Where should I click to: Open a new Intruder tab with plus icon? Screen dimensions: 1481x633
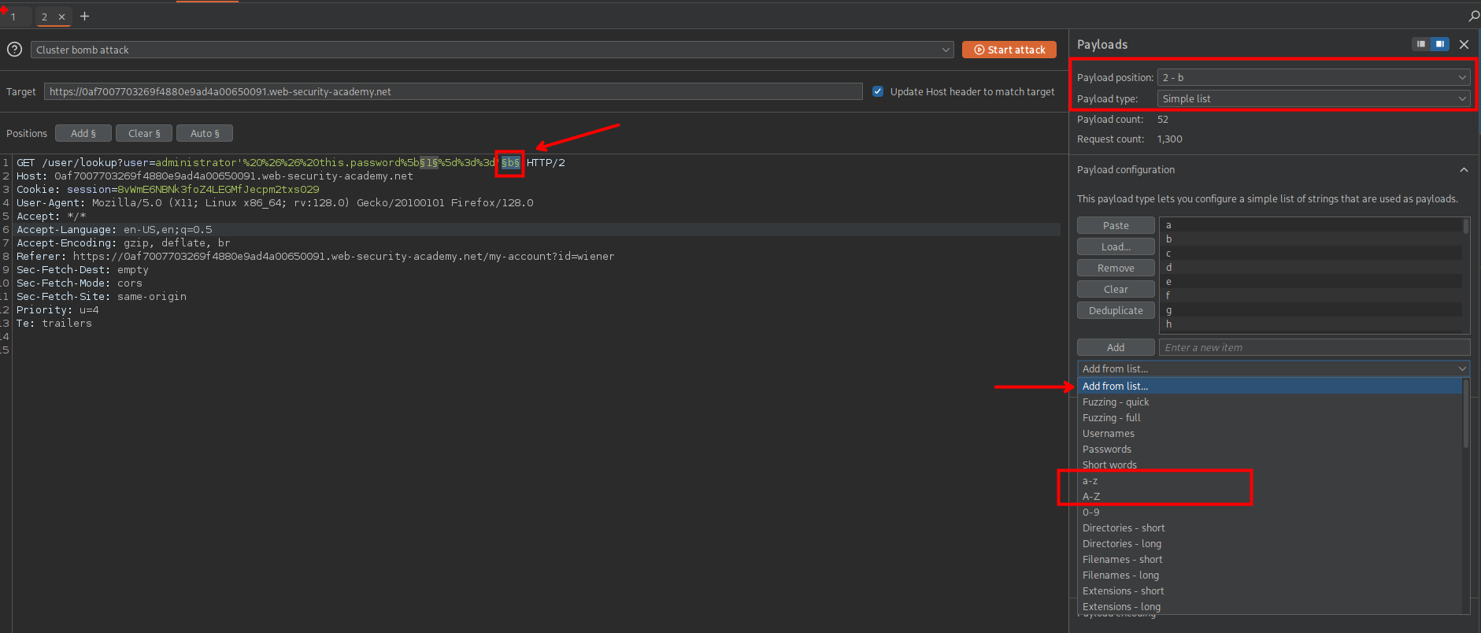click(x=84, y=17)
